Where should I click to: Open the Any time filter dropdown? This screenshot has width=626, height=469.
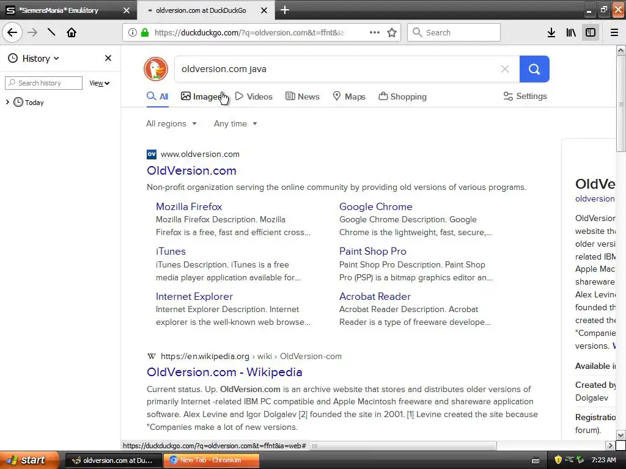pyautogui.click(x=235, y=123)
